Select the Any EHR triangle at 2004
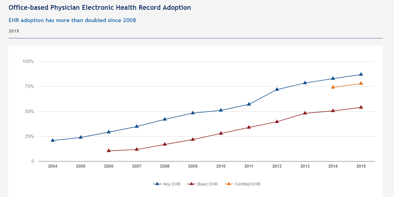 coord(53,140)
